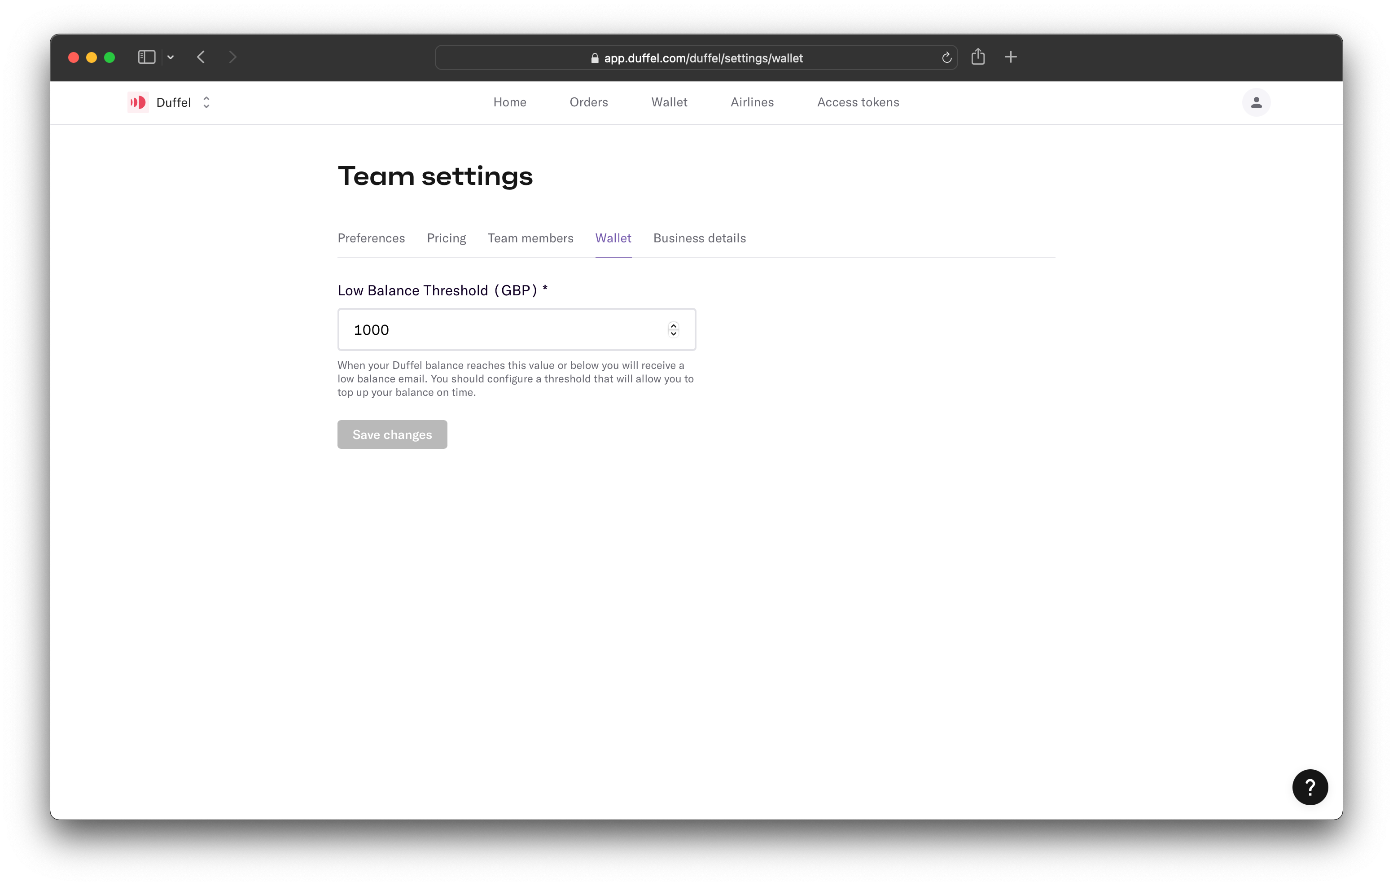Click the Save changes button
Viewport: 1393px width, 886px height.
pyautogui.click(x=392, y=434)
